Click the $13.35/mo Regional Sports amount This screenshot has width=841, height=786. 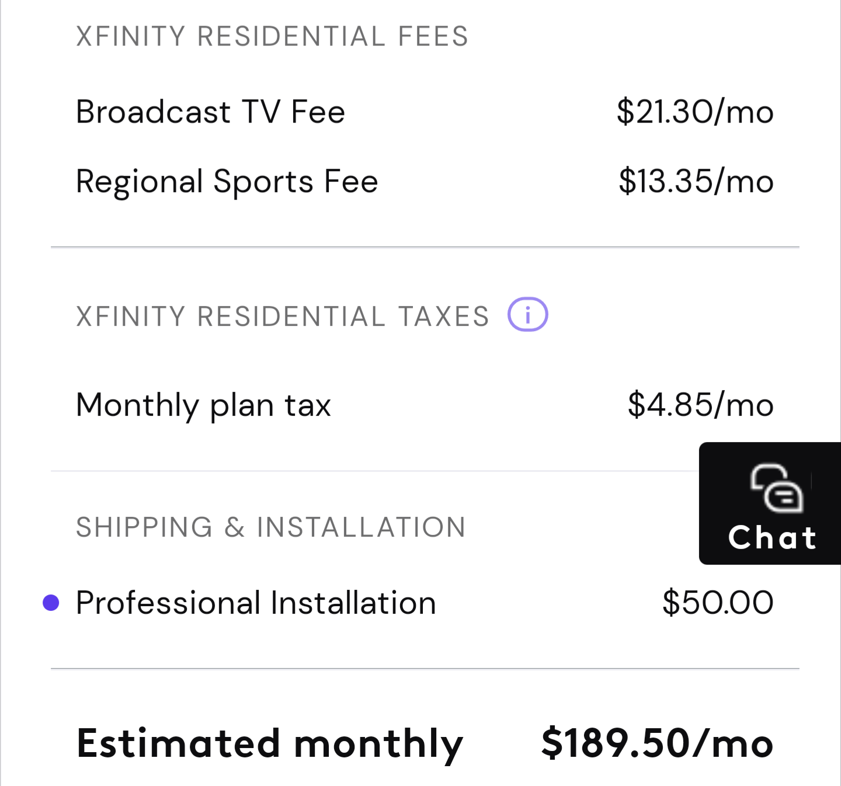[x=696, y=182]
